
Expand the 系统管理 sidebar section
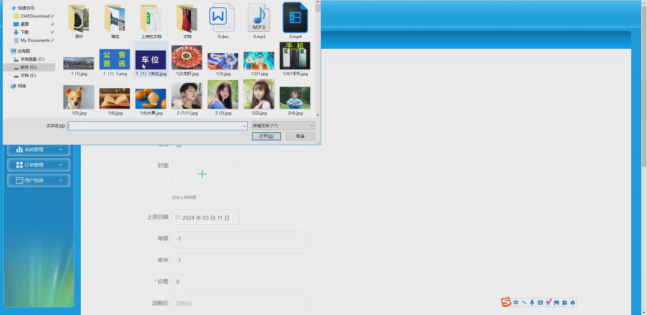(38, 149)
